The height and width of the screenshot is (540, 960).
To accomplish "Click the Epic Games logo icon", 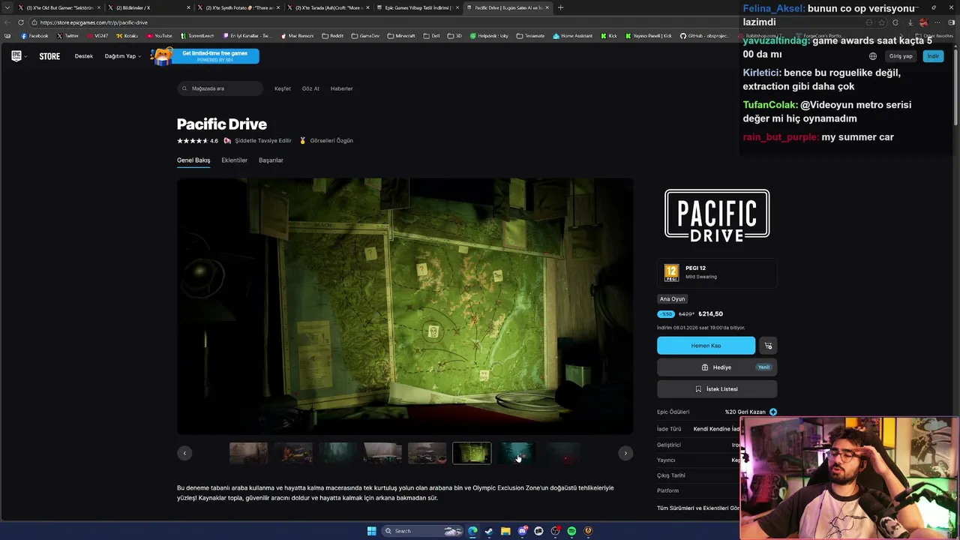I will [x=16, y=55].
